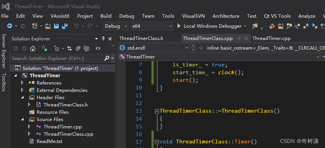Collapse the Source Files folder
Image resolution: width=325 pixels, height=148 pixels.
22,119
